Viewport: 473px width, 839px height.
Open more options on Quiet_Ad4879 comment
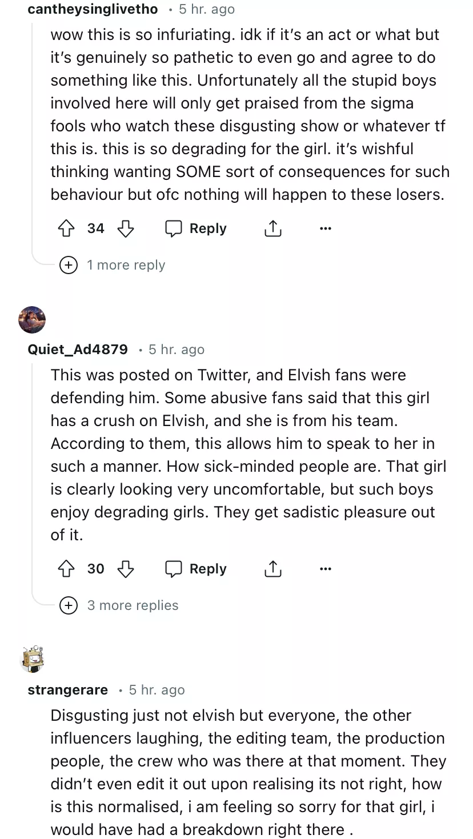click(326, 569)
